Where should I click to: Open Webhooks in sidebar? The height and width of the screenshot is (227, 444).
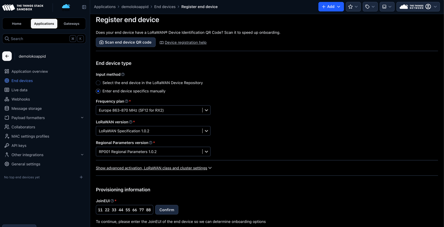tap(21, 99)
